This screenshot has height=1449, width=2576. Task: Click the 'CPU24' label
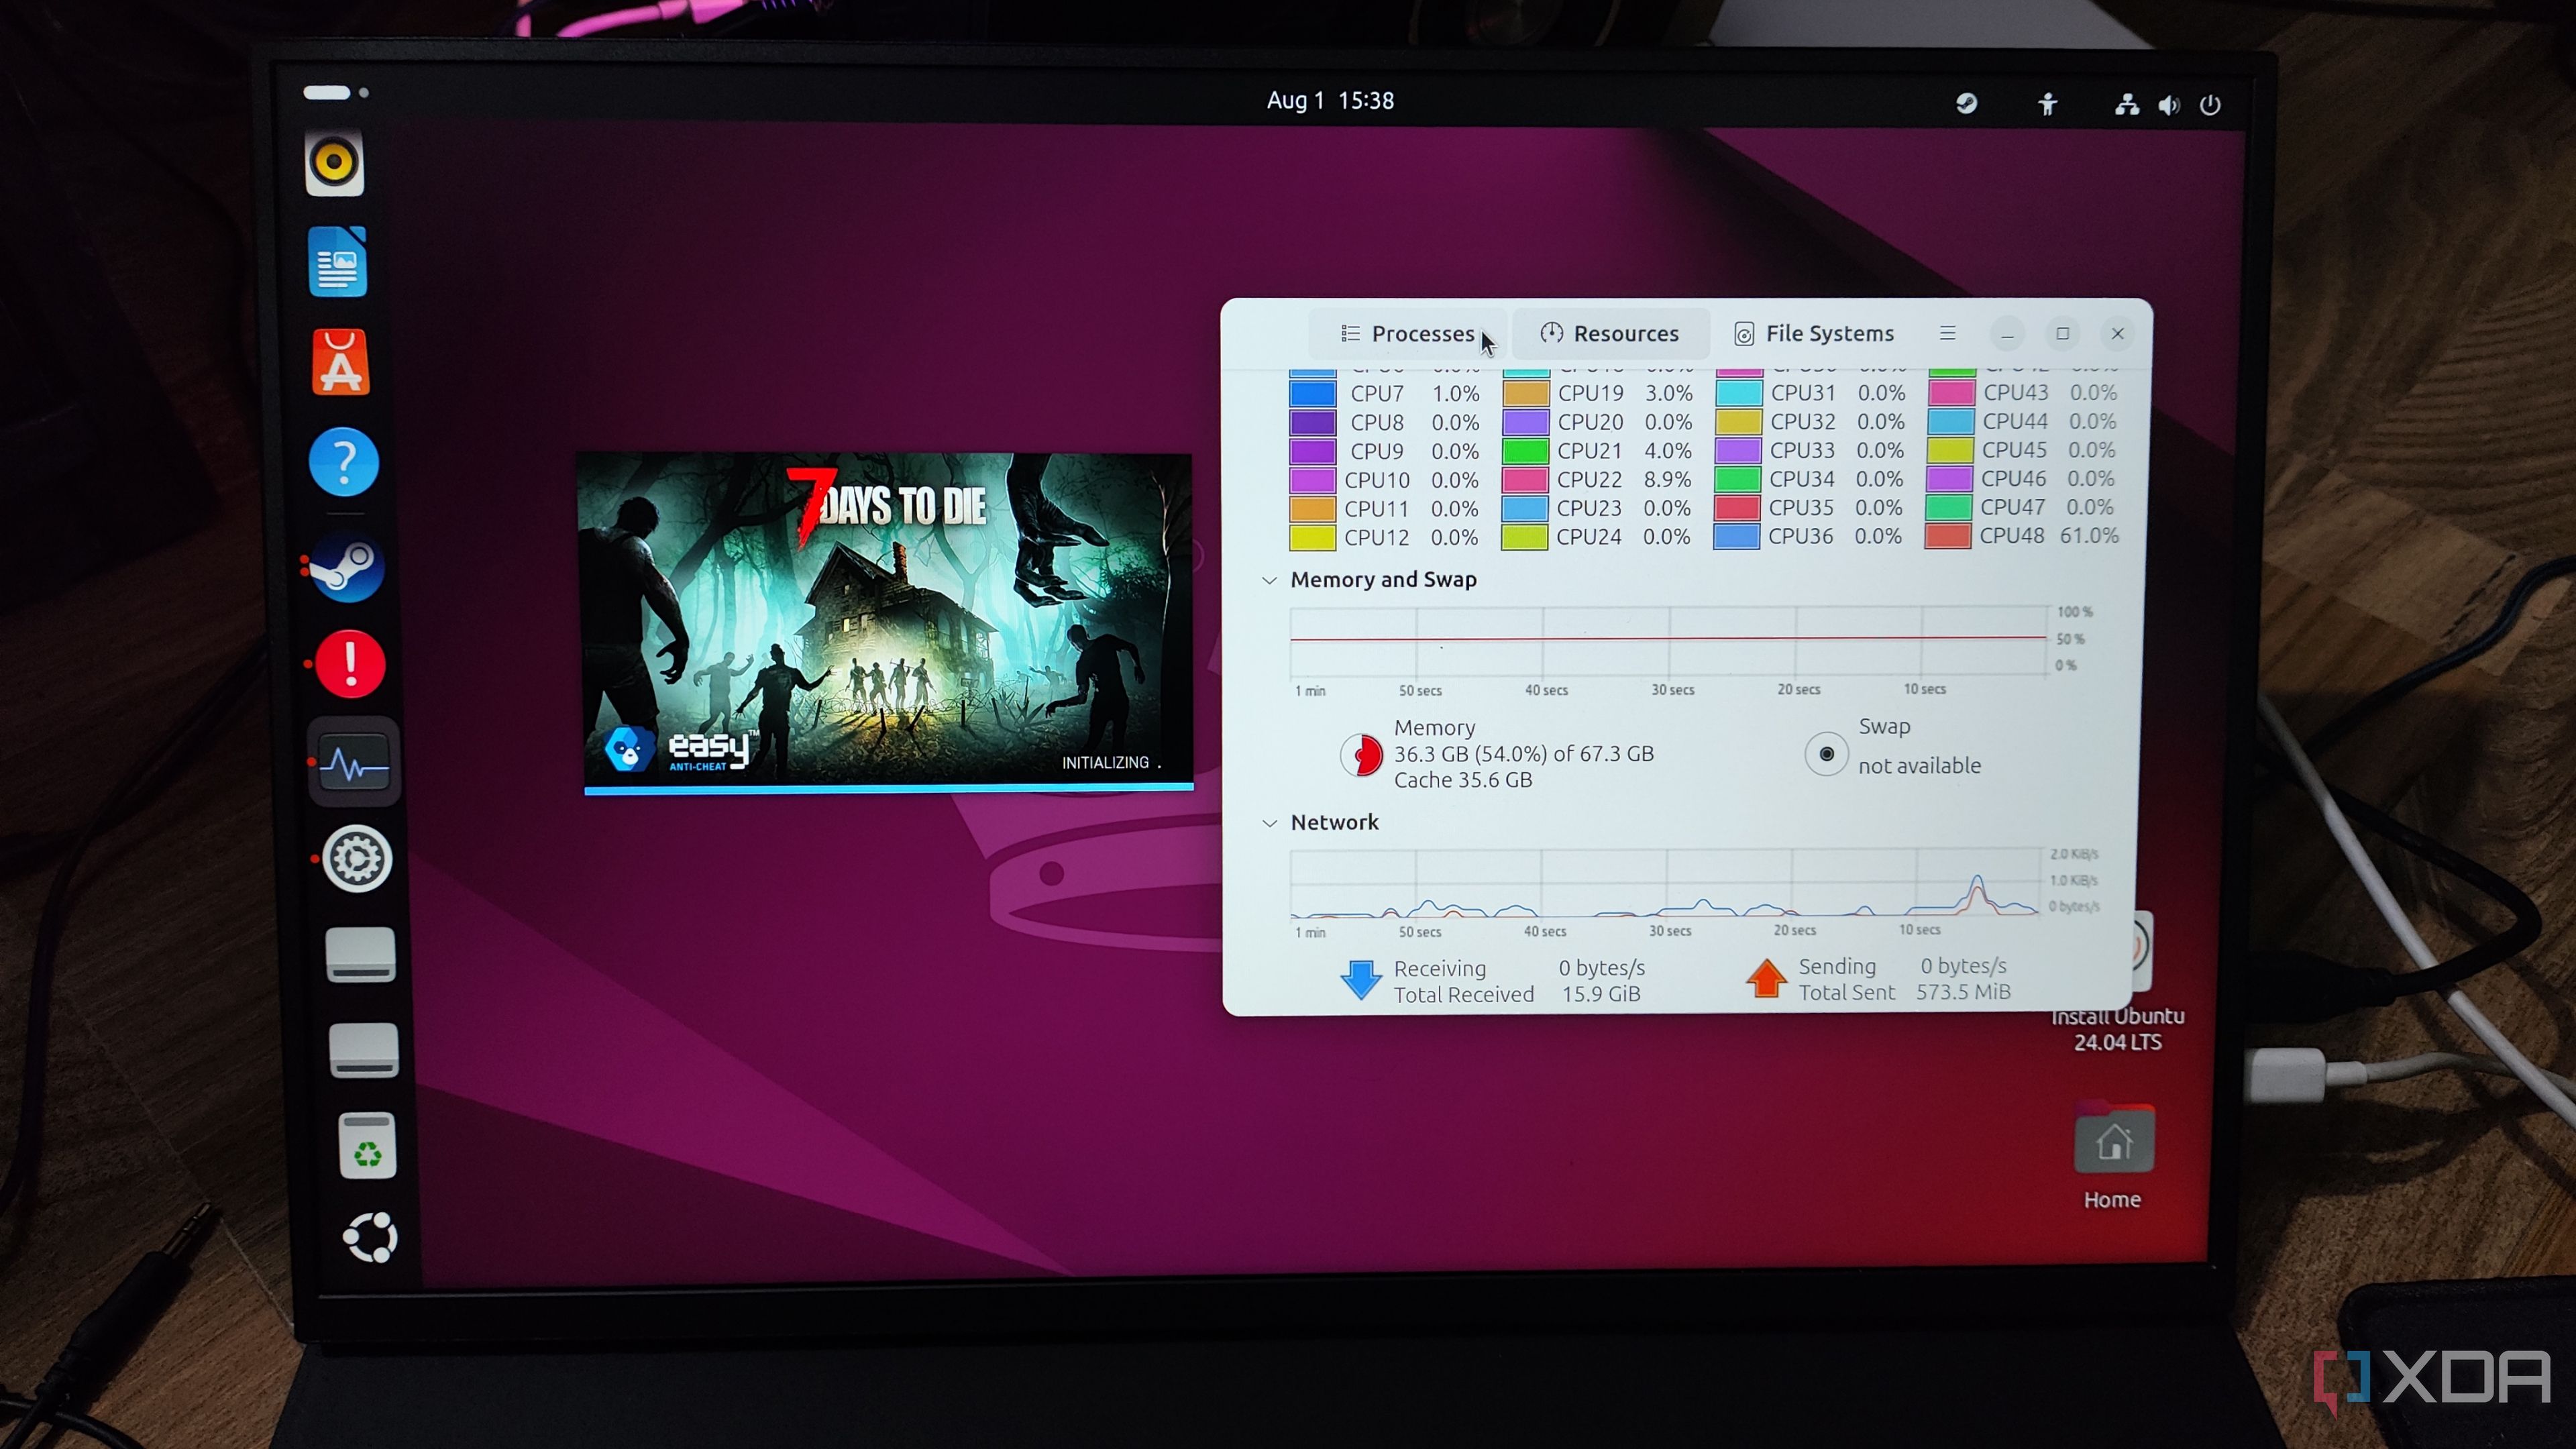pos(1588,537)
